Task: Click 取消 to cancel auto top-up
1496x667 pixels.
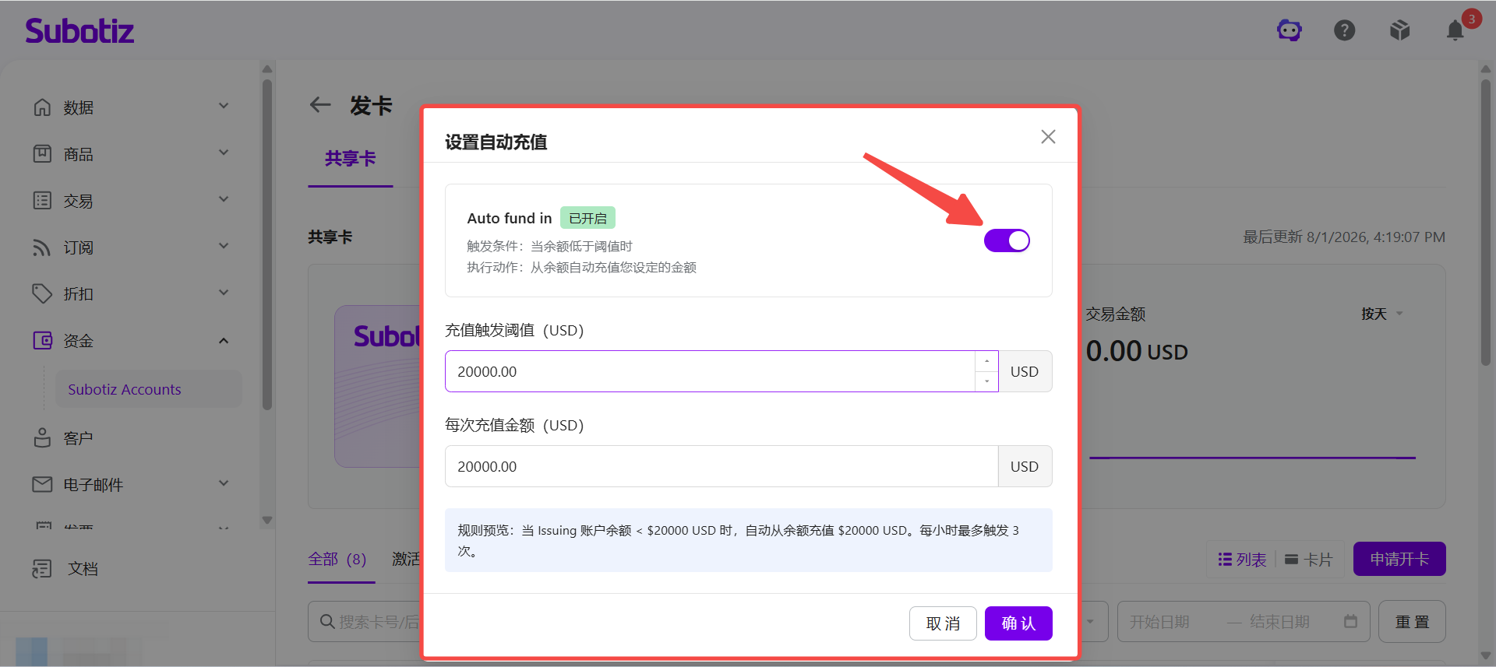Action: pos(943,623)
